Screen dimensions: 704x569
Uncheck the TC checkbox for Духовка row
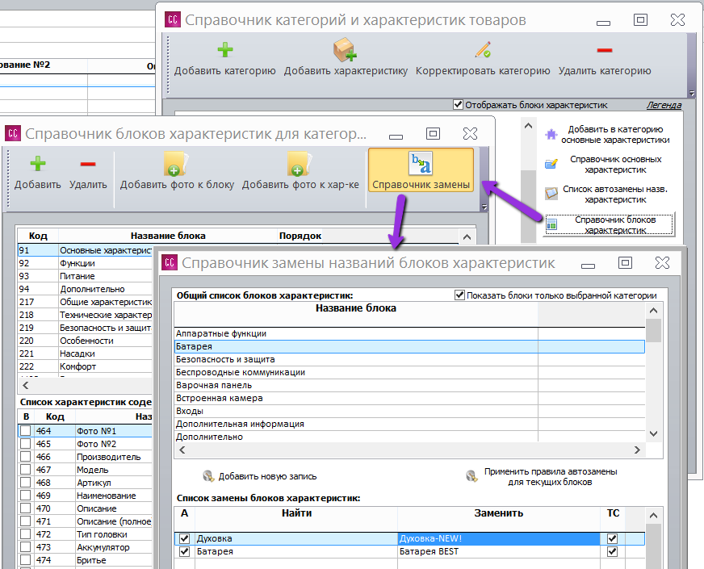[x=612, y=538]
